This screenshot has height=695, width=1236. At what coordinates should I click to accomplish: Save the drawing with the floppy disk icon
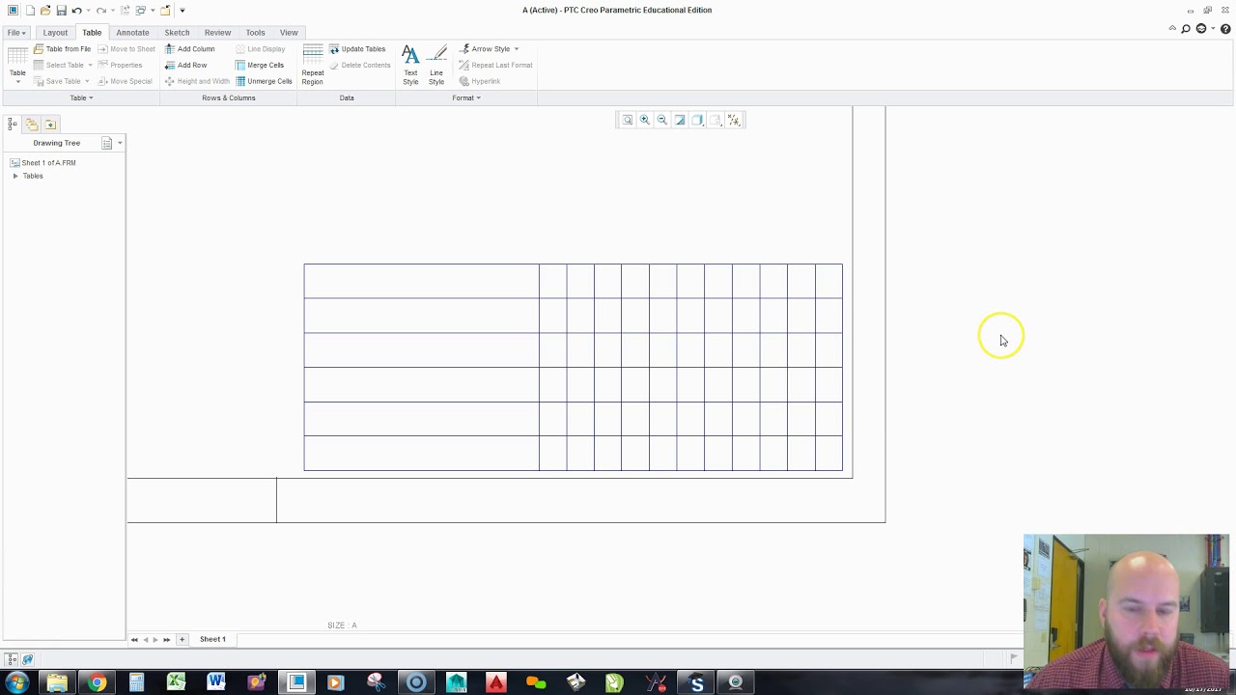(61, 10)
